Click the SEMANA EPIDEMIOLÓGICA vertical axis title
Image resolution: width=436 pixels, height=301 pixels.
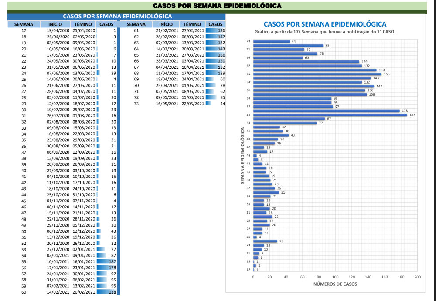(242, 155)
